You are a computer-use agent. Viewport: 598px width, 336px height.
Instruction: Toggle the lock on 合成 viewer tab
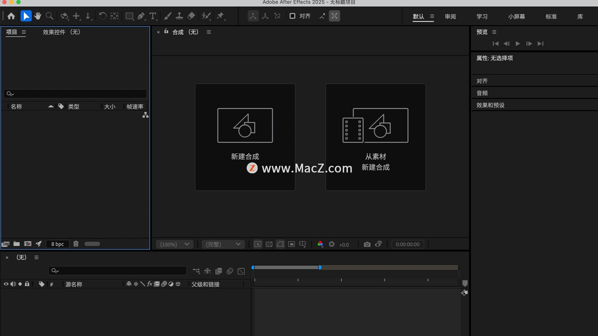pyautogui.click(x=166, y=31)
